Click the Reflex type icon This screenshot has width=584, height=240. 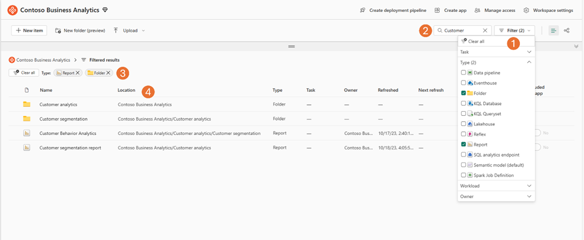(x=470, y=134)
